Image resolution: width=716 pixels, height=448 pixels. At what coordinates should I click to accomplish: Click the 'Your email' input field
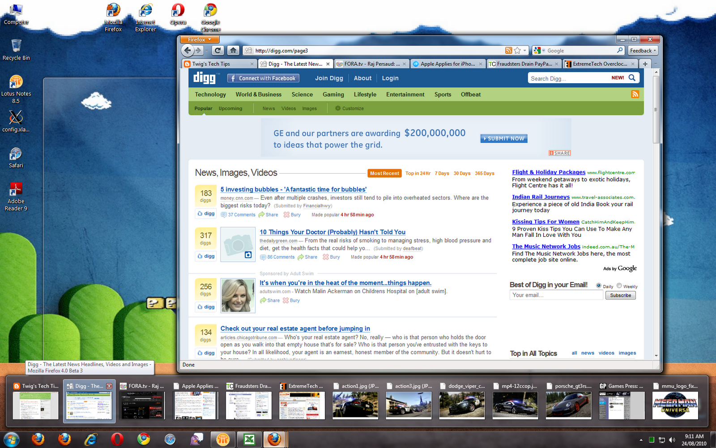tap(556, 295)
